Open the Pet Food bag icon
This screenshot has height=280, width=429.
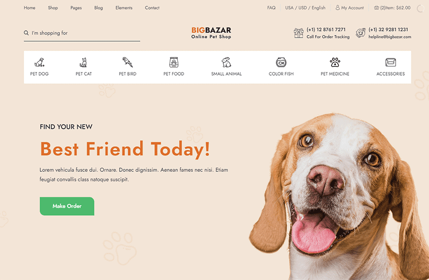[x=174, y=62]
